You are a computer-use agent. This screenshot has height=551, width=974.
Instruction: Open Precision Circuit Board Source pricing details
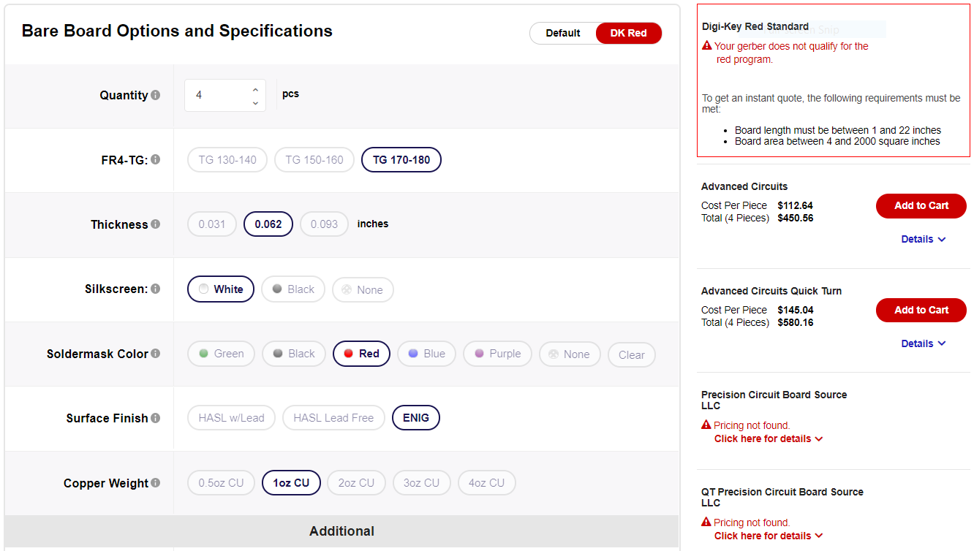point(769,438)
